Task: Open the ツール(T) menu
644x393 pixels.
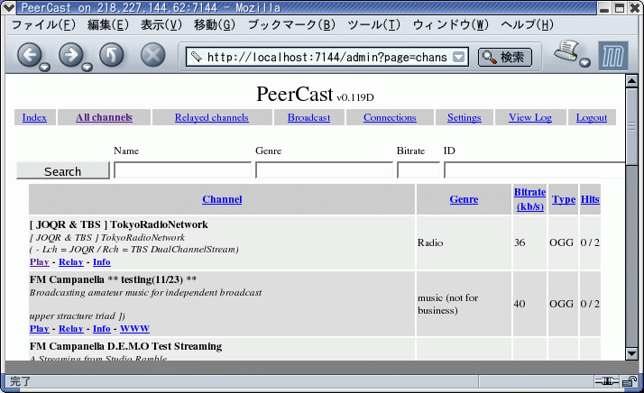Action: (373, 25)
